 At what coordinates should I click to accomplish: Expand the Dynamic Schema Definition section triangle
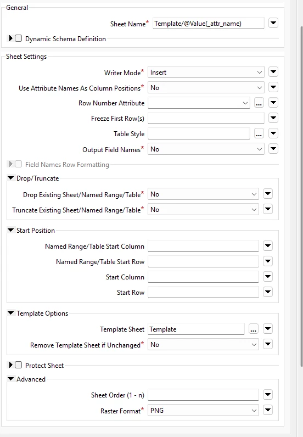(x=10, y=38)
